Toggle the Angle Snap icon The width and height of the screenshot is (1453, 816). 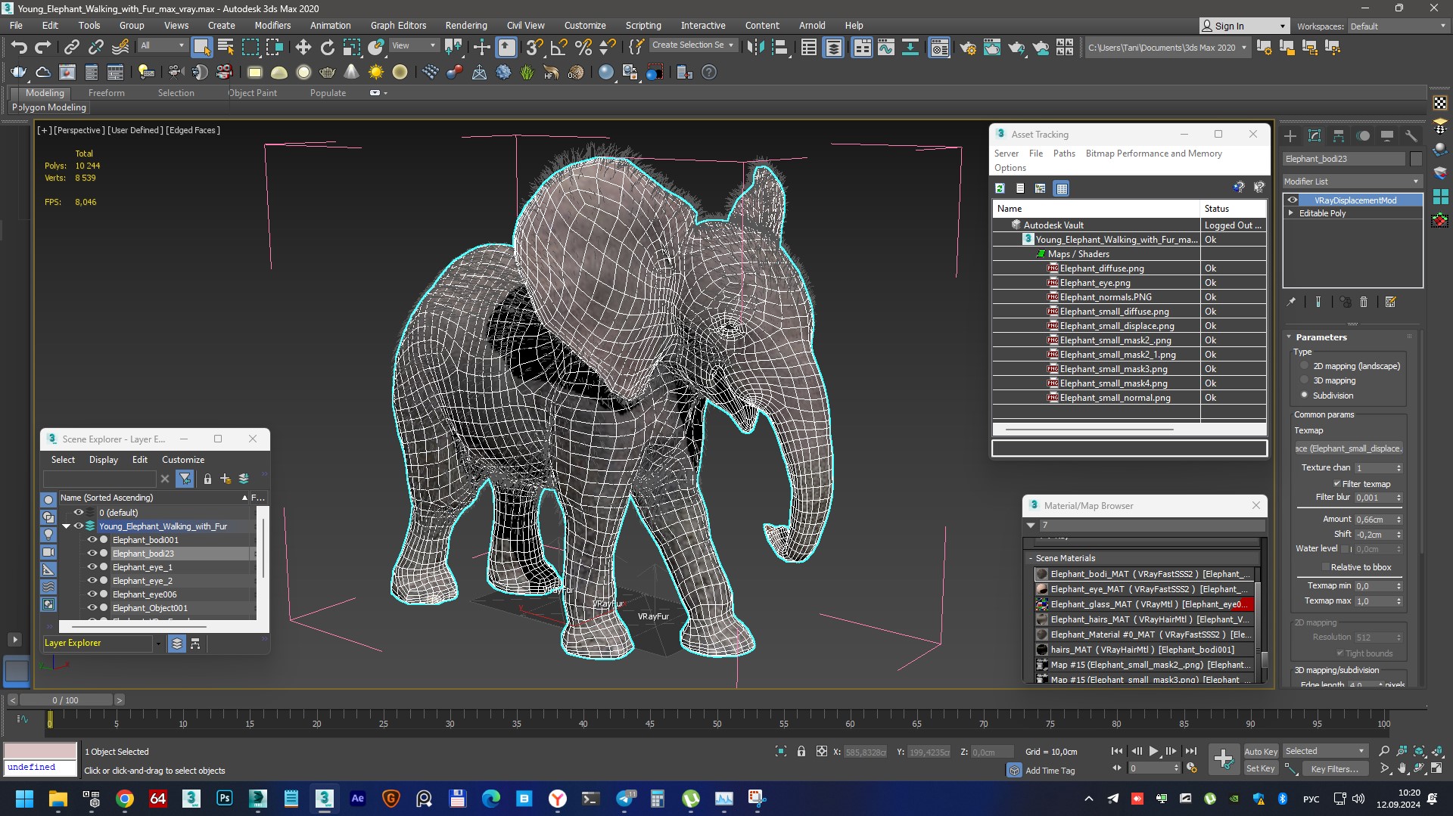click(x=559, y=48)
